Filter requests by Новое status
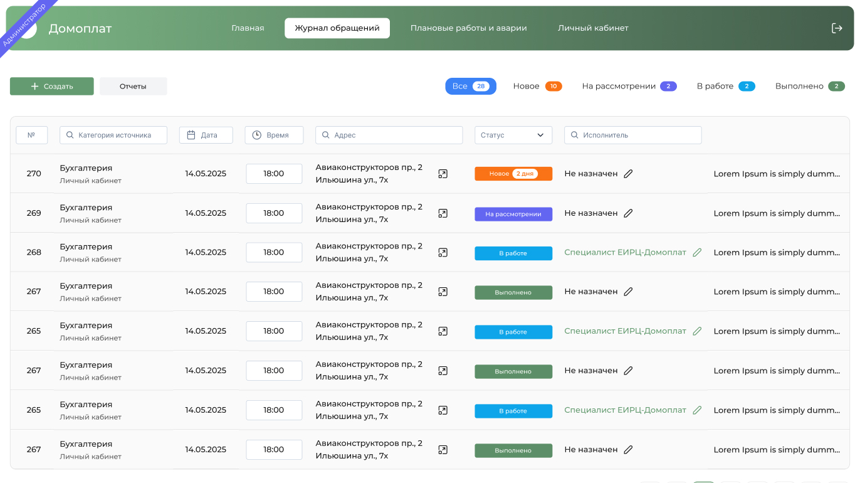Image resolution: width=860 pixels, height=483 pixels. pos(537,86)
